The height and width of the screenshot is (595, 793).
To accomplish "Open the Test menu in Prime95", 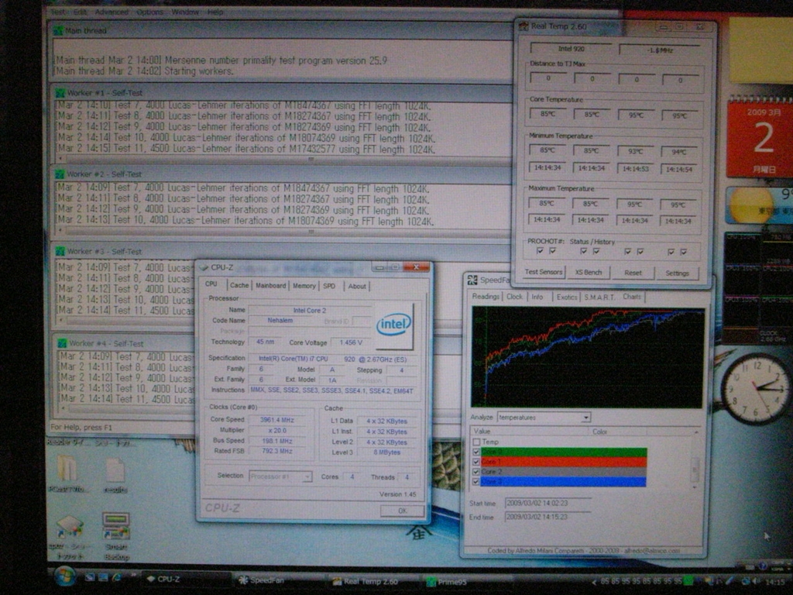I will (x=58, y=12).
